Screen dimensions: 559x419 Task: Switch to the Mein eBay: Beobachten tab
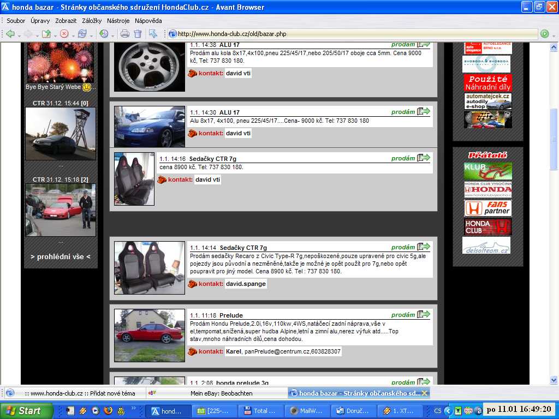[221, 393]
